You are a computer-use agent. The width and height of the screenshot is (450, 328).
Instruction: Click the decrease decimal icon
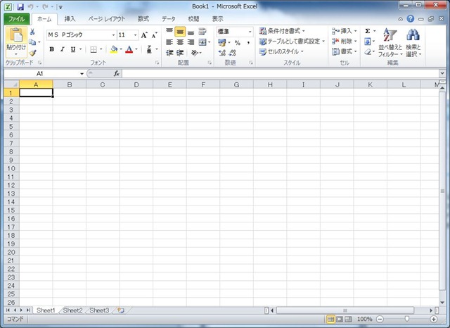pos(233,53)
